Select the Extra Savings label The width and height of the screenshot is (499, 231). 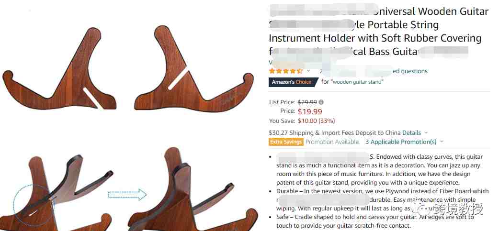coord(286,142)
